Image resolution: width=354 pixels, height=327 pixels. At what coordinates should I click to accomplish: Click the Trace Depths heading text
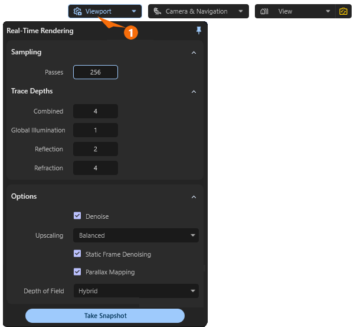(32, 91)
